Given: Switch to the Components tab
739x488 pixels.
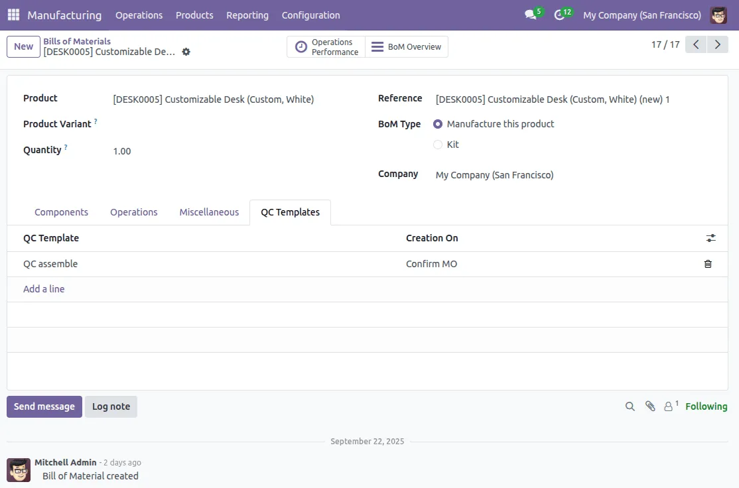Looking at the screenshot, I should [x=61, y=212].
